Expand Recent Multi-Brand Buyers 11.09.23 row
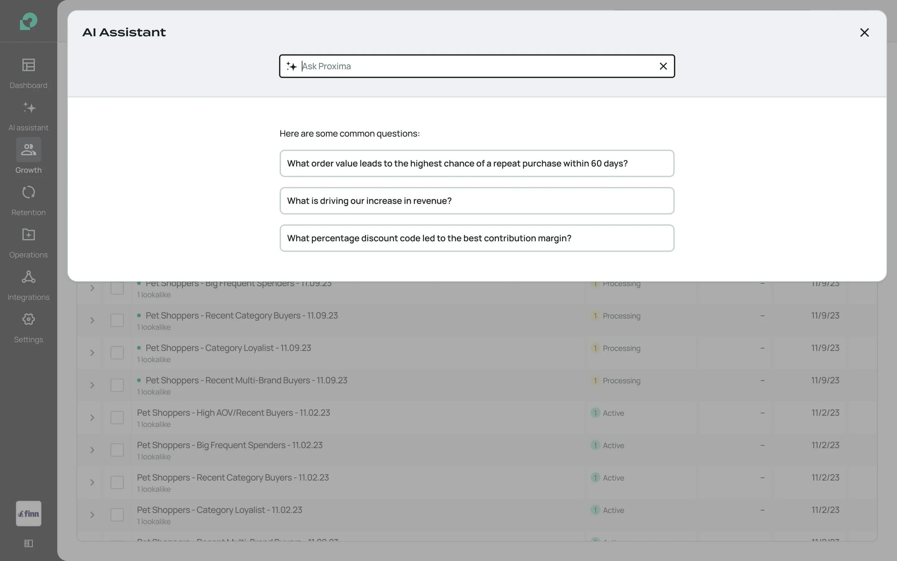 coord(92,385)
